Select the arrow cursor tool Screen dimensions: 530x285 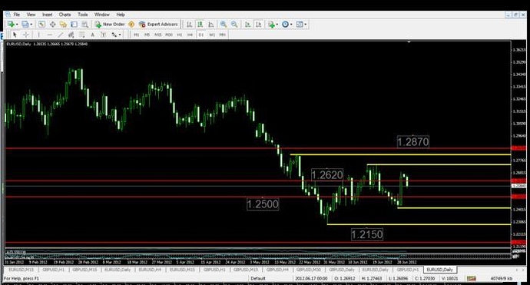tap(15, 35)
